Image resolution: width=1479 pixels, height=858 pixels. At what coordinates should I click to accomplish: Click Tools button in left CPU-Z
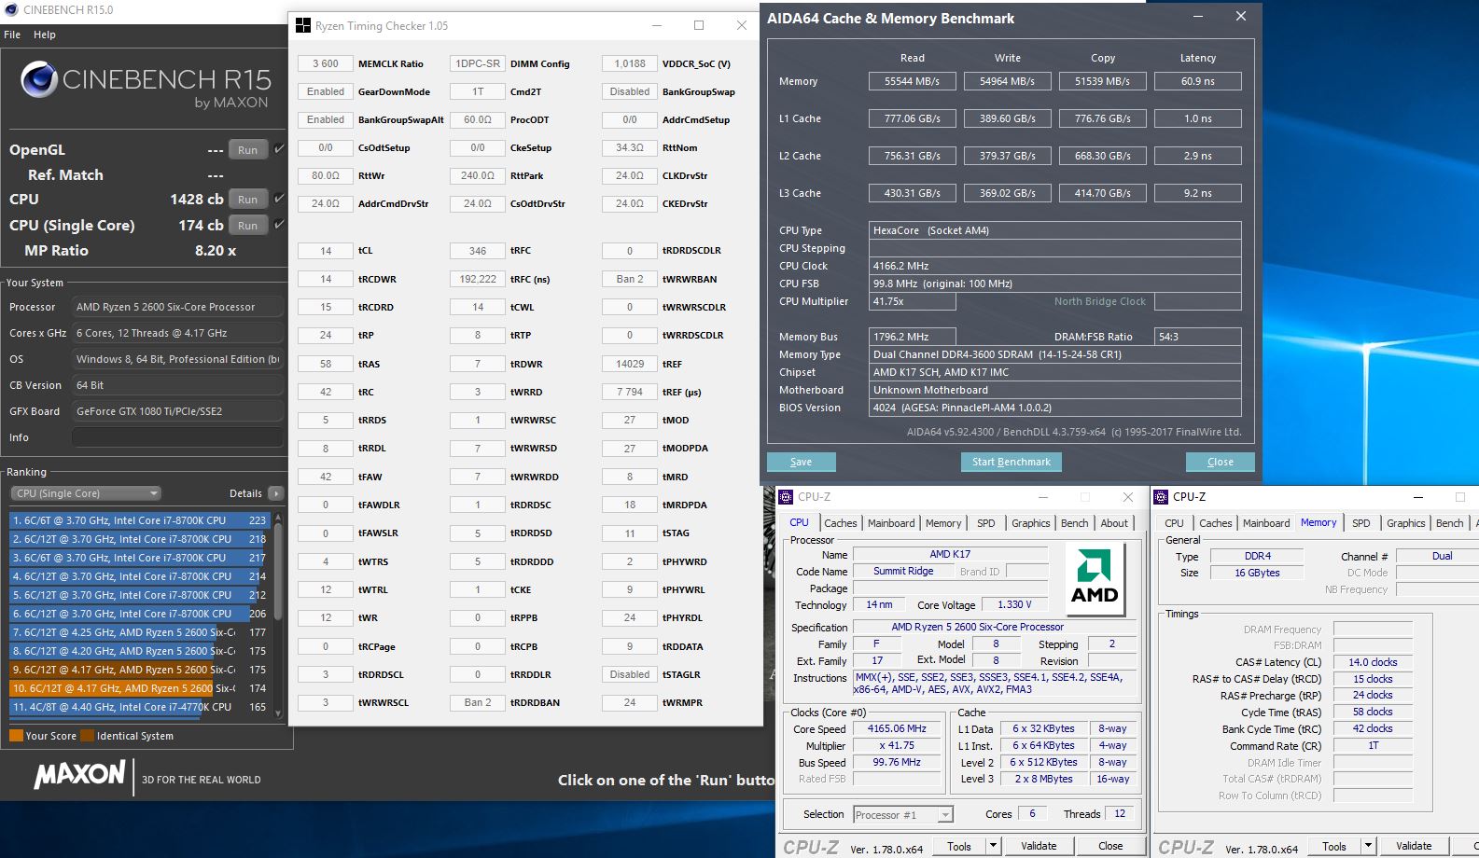[959, 846]
